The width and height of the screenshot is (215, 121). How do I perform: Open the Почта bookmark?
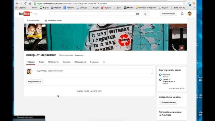[x=35, y=8]
